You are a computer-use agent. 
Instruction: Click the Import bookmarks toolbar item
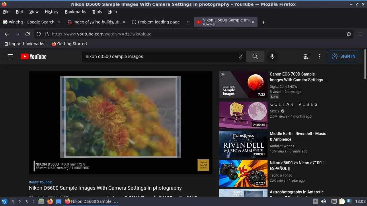(26, 44)
